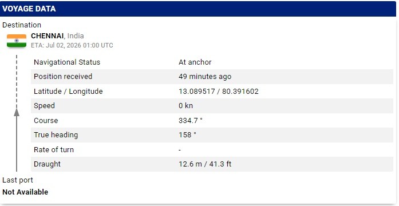Select the ETA Jul 02, 2026 text
This screenshot has height=206, width=399.
72,46
